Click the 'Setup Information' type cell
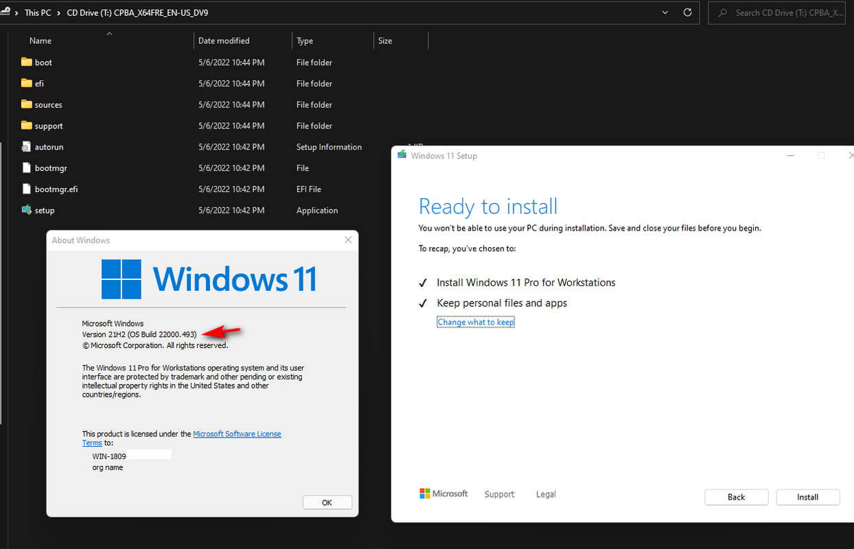The image size is (854, 549). (329, 147)
